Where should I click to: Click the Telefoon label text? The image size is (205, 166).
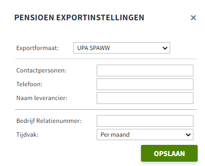pos(29,84)
